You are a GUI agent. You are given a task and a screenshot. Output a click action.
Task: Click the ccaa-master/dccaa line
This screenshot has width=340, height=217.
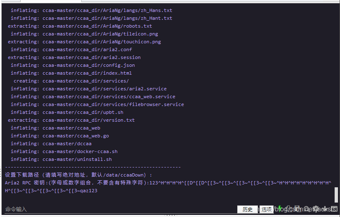coord(51,144)
